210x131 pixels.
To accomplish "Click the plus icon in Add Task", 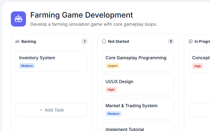I will click(41, 110).
